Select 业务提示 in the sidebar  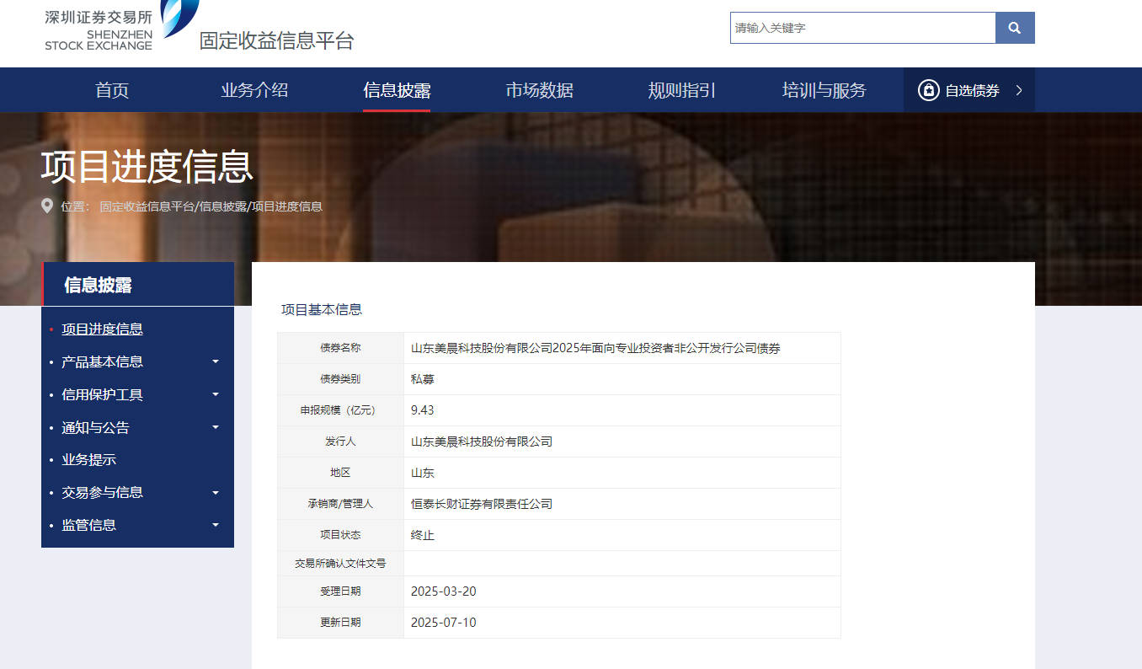(x=88, y=460)
